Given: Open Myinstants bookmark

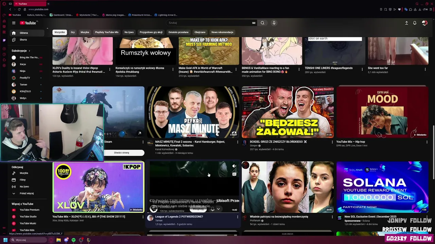Looking at the screenshot, I should click(x=87, y=15).
